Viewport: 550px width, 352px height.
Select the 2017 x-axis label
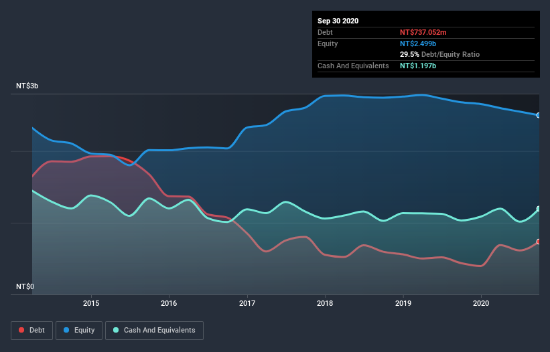pyautogui.click(x=247, y=303)
